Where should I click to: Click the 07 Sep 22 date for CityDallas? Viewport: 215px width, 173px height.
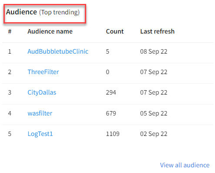point(154,93)
